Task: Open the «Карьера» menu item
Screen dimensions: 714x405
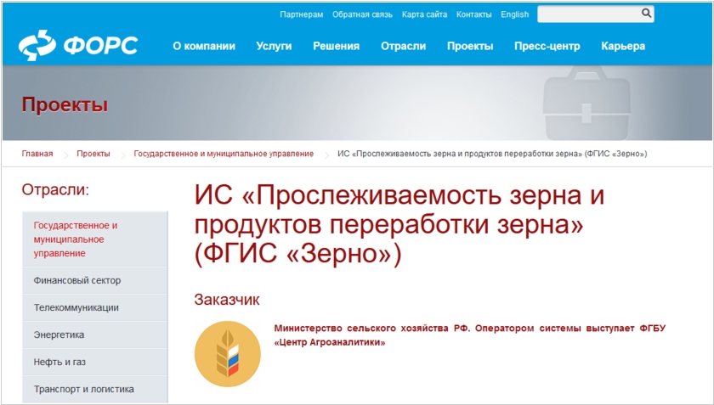Action: tap(623, 47)
